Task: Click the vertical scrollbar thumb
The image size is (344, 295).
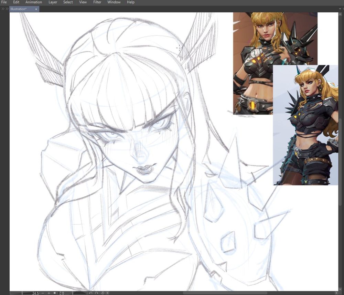Action: (x=340, y=162)
